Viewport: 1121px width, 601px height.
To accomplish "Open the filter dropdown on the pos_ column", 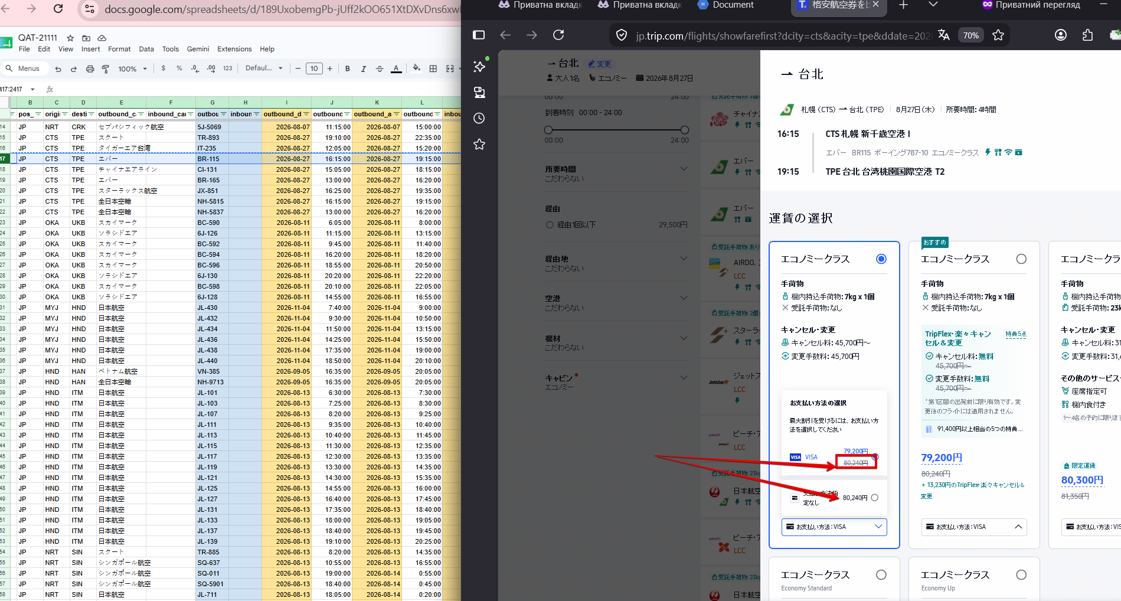I will [x=38, y=114].
